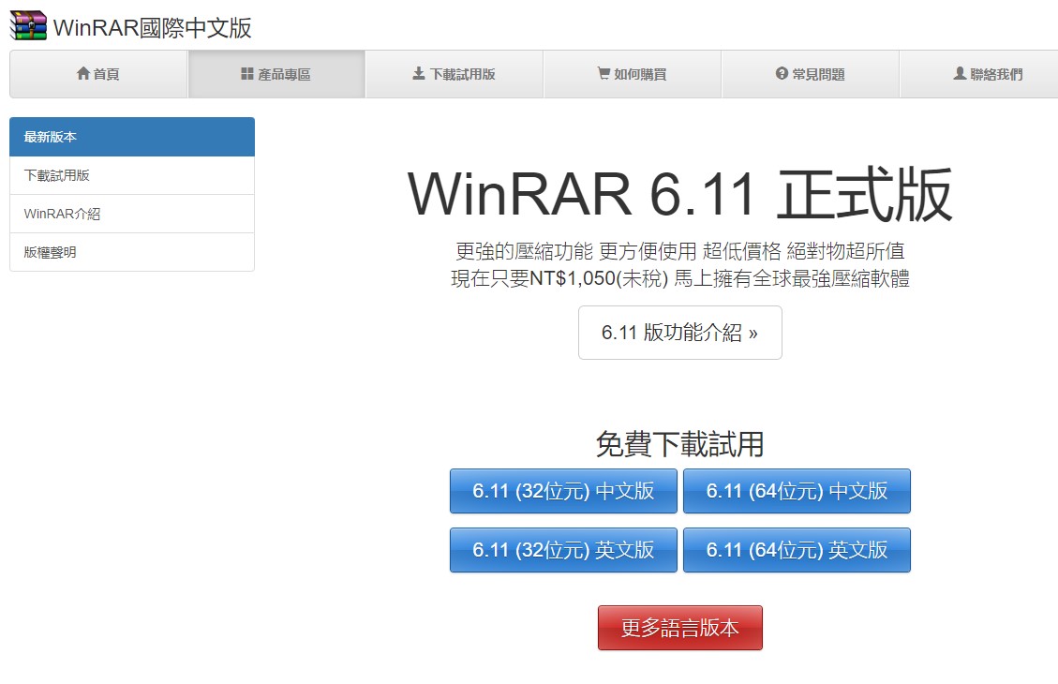This screenshot has width=1058, height=684.
Task: Download 6.11 (64位元) 中文版
Action: [x=797, y=491]
